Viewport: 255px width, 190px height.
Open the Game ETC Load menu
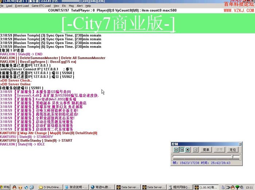41,6
